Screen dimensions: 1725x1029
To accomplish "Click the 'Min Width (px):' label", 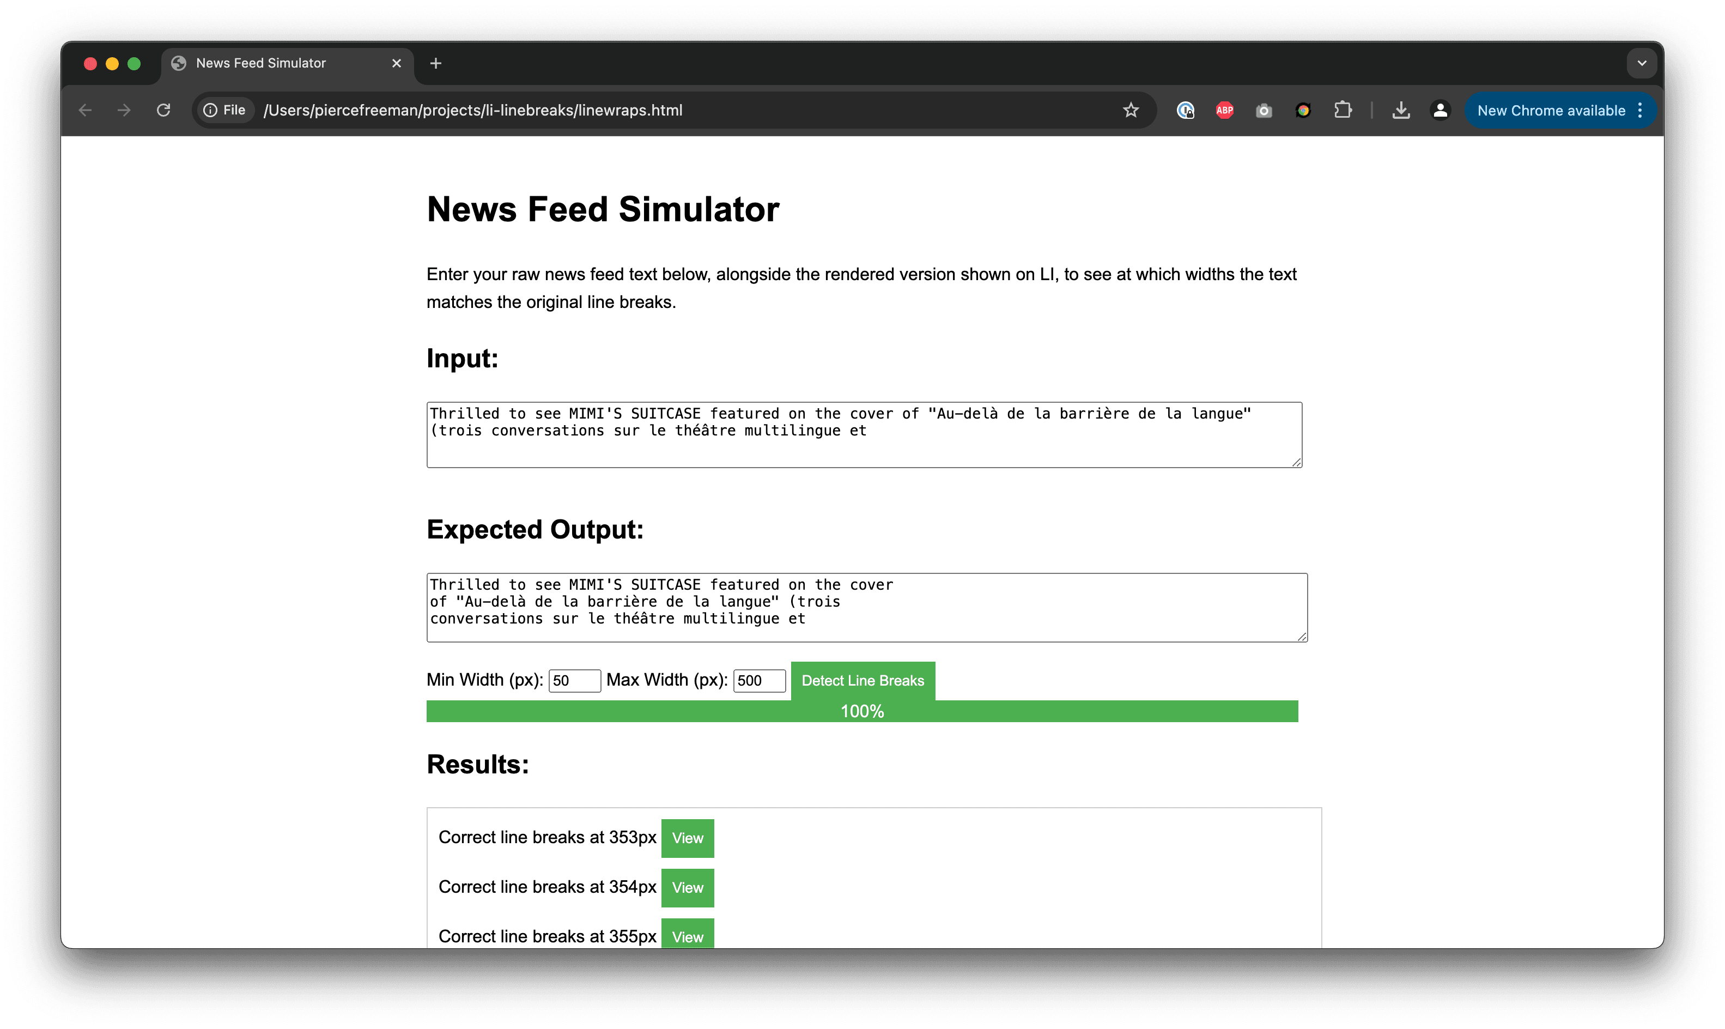I will [x=485, y=680].
